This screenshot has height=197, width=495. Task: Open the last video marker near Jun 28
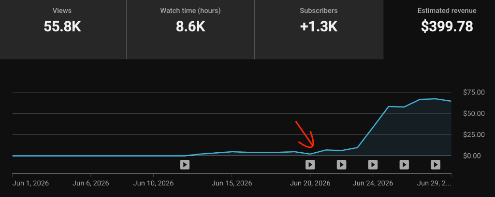coord(436,165)
